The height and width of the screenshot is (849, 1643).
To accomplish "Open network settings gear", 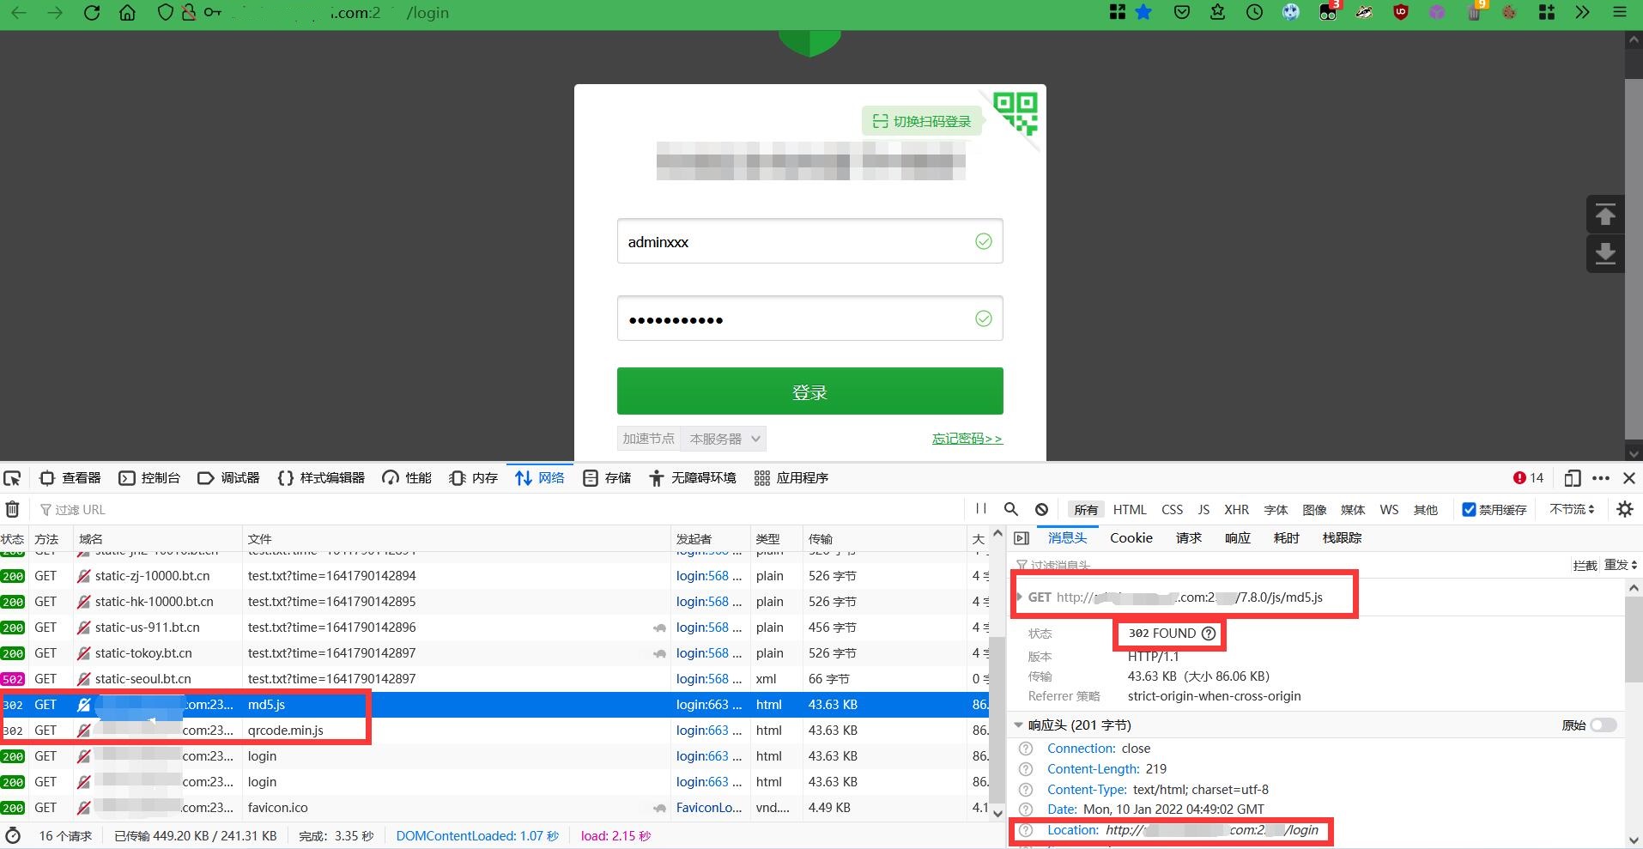I will click(x=1625, y=509).
